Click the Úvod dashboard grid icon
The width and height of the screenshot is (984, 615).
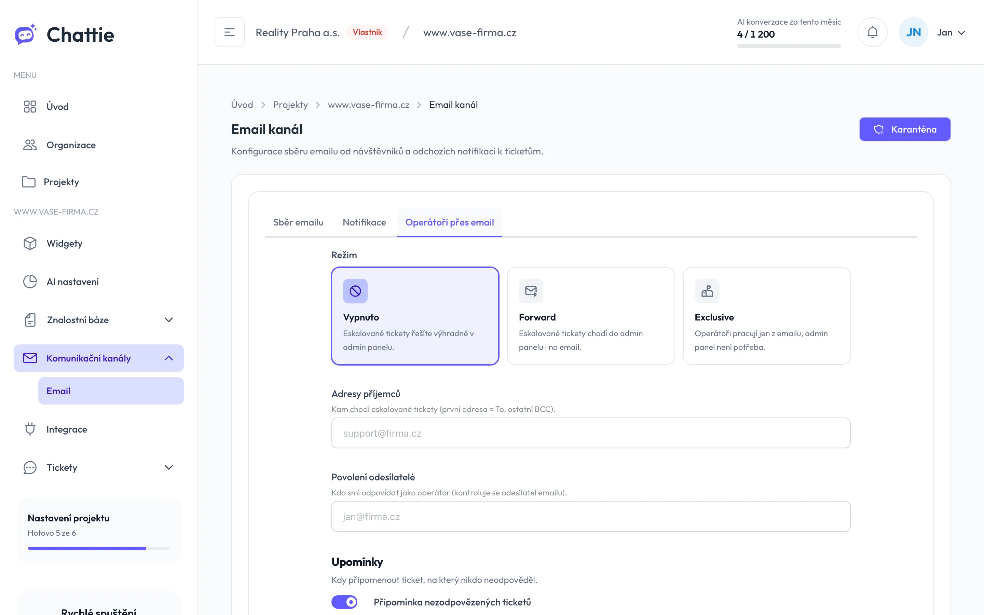(30, 107)
